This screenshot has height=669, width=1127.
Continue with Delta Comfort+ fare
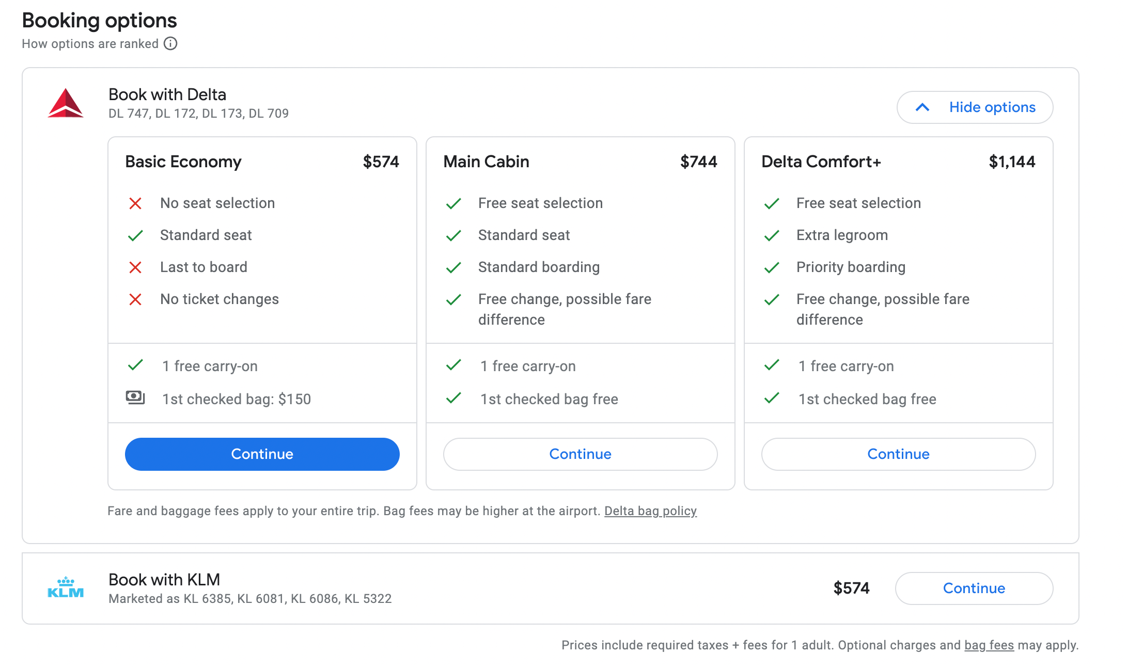click(x=898, y=454)
